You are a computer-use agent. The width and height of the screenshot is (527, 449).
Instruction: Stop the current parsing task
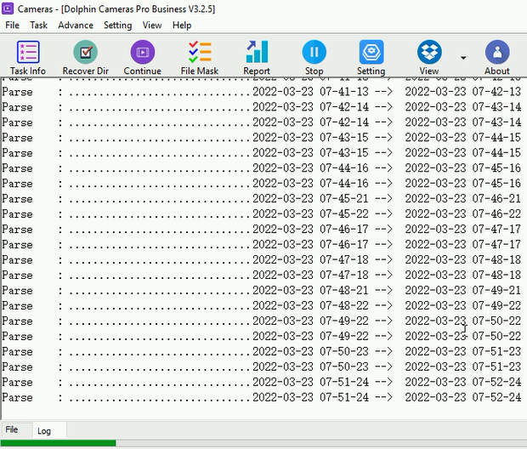pyautogui.click(x=314, y=58)
